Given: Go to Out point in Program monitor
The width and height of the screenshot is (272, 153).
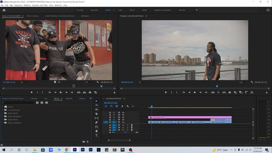Looking at the screenshot, I should pyautogui.click(x=206, y=93).
